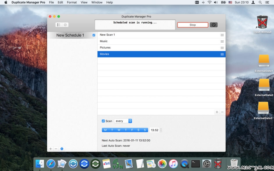Open the Duplicate Manager Pro app menu

pos(28,2)
